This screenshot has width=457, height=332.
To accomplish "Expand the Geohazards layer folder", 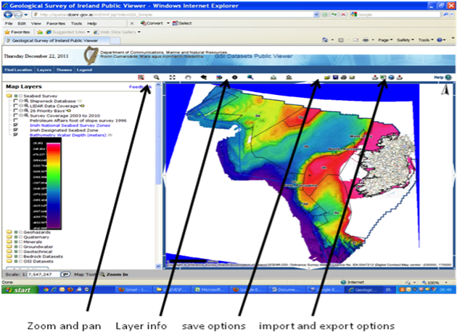I will pyautogui.click(x=9, y=233).
